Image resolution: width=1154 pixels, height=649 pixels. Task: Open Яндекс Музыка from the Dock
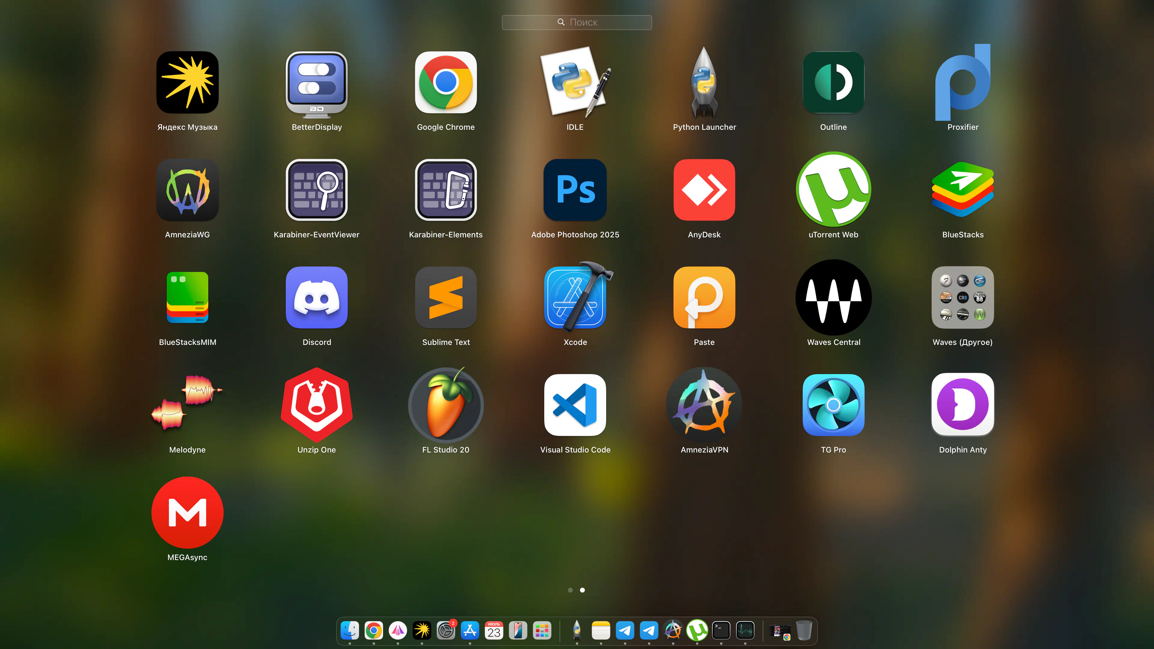(x=422, y=631)
